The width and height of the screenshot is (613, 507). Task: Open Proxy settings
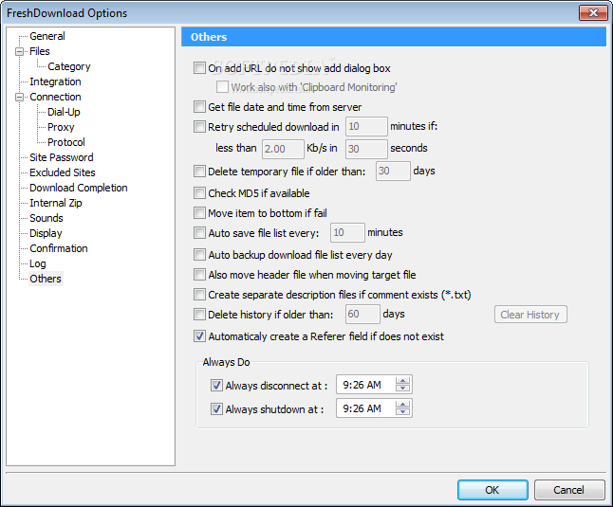click(x=61, y=128)
